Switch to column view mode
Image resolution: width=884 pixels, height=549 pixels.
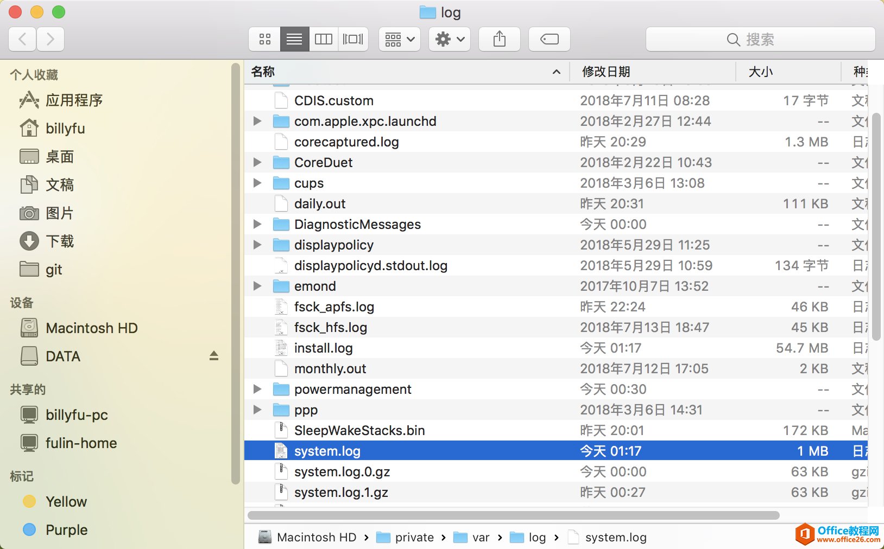324,39
